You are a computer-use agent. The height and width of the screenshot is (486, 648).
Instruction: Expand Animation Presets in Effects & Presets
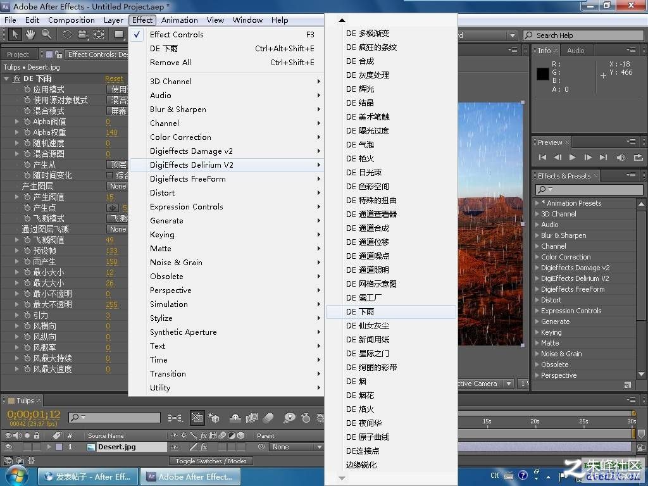tap(537, 203)
